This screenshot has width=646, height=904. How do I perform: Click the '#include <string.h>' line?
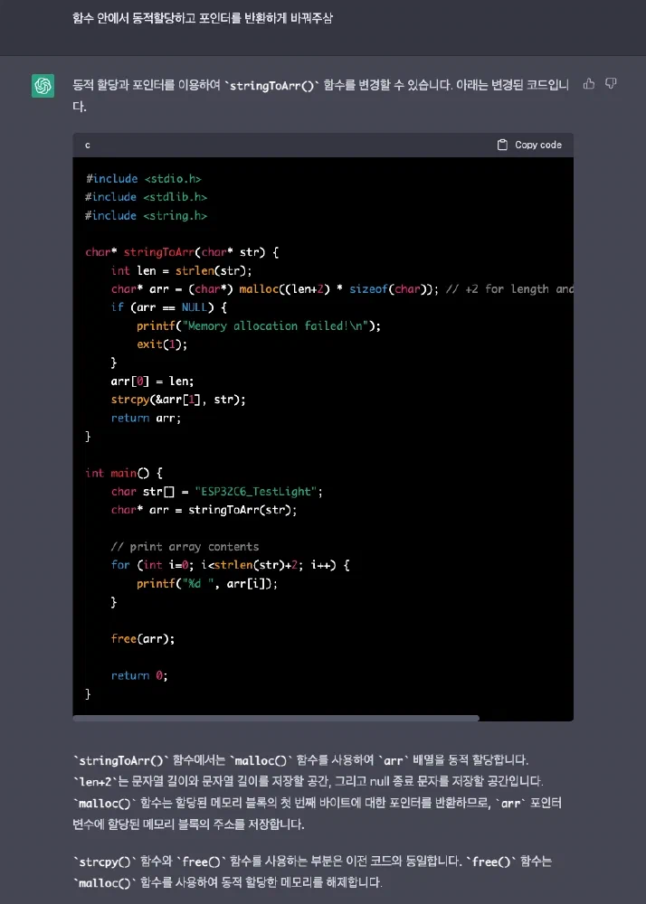146,216
